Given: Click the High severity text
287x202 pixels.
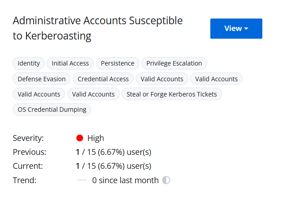Looking at the screenshot, I should tap(96, 138).
